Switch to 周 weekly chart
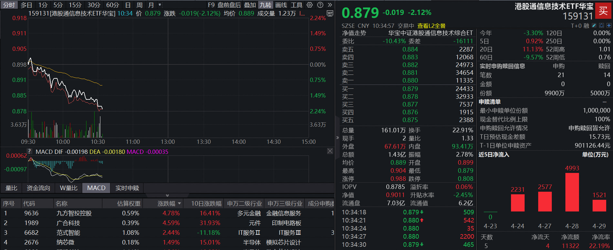This screenshot has height=250, width=613. (x=140, y=5)
